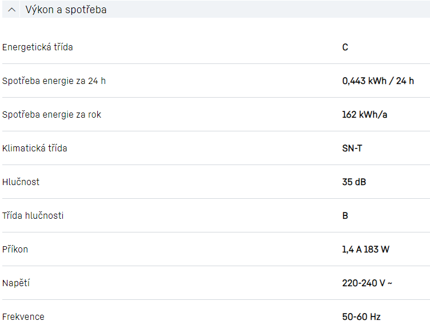This screenshot has width=430, height=329.
Task: Select the noise class value B
Action: tap(345, 215)
